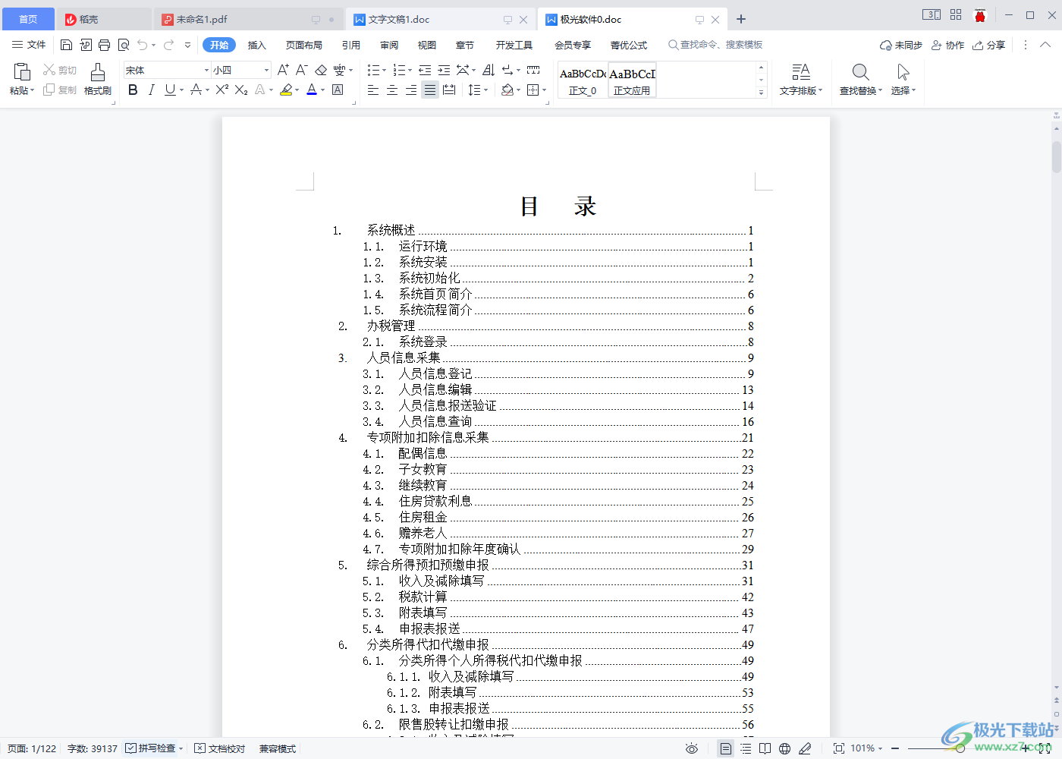Toggle bold formatting
Viewport: 1062px width, 759px height.
tap(133, 90)
